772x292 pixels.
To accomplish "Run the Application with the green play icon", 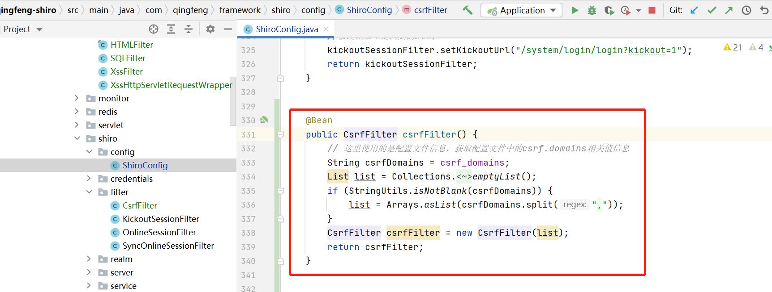I will coord(575,10).
